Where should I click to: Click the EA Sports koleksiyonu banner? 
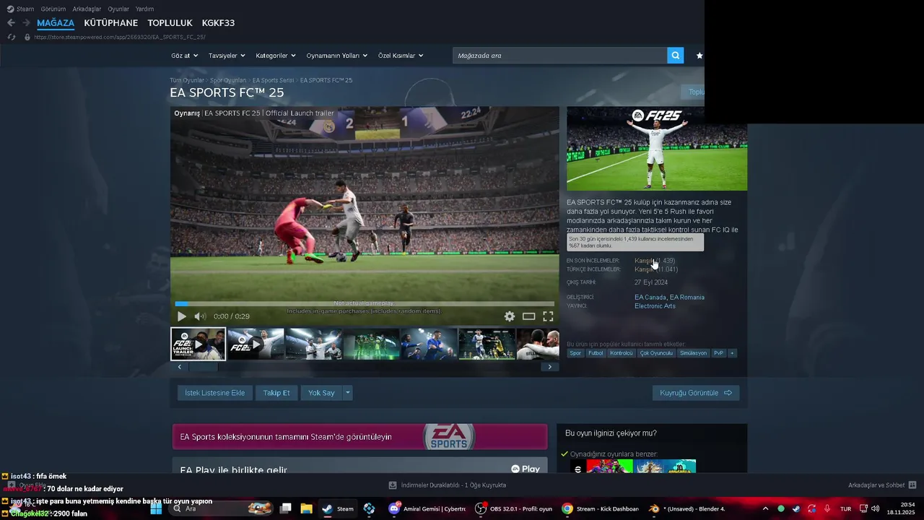[x=359, y=437]
